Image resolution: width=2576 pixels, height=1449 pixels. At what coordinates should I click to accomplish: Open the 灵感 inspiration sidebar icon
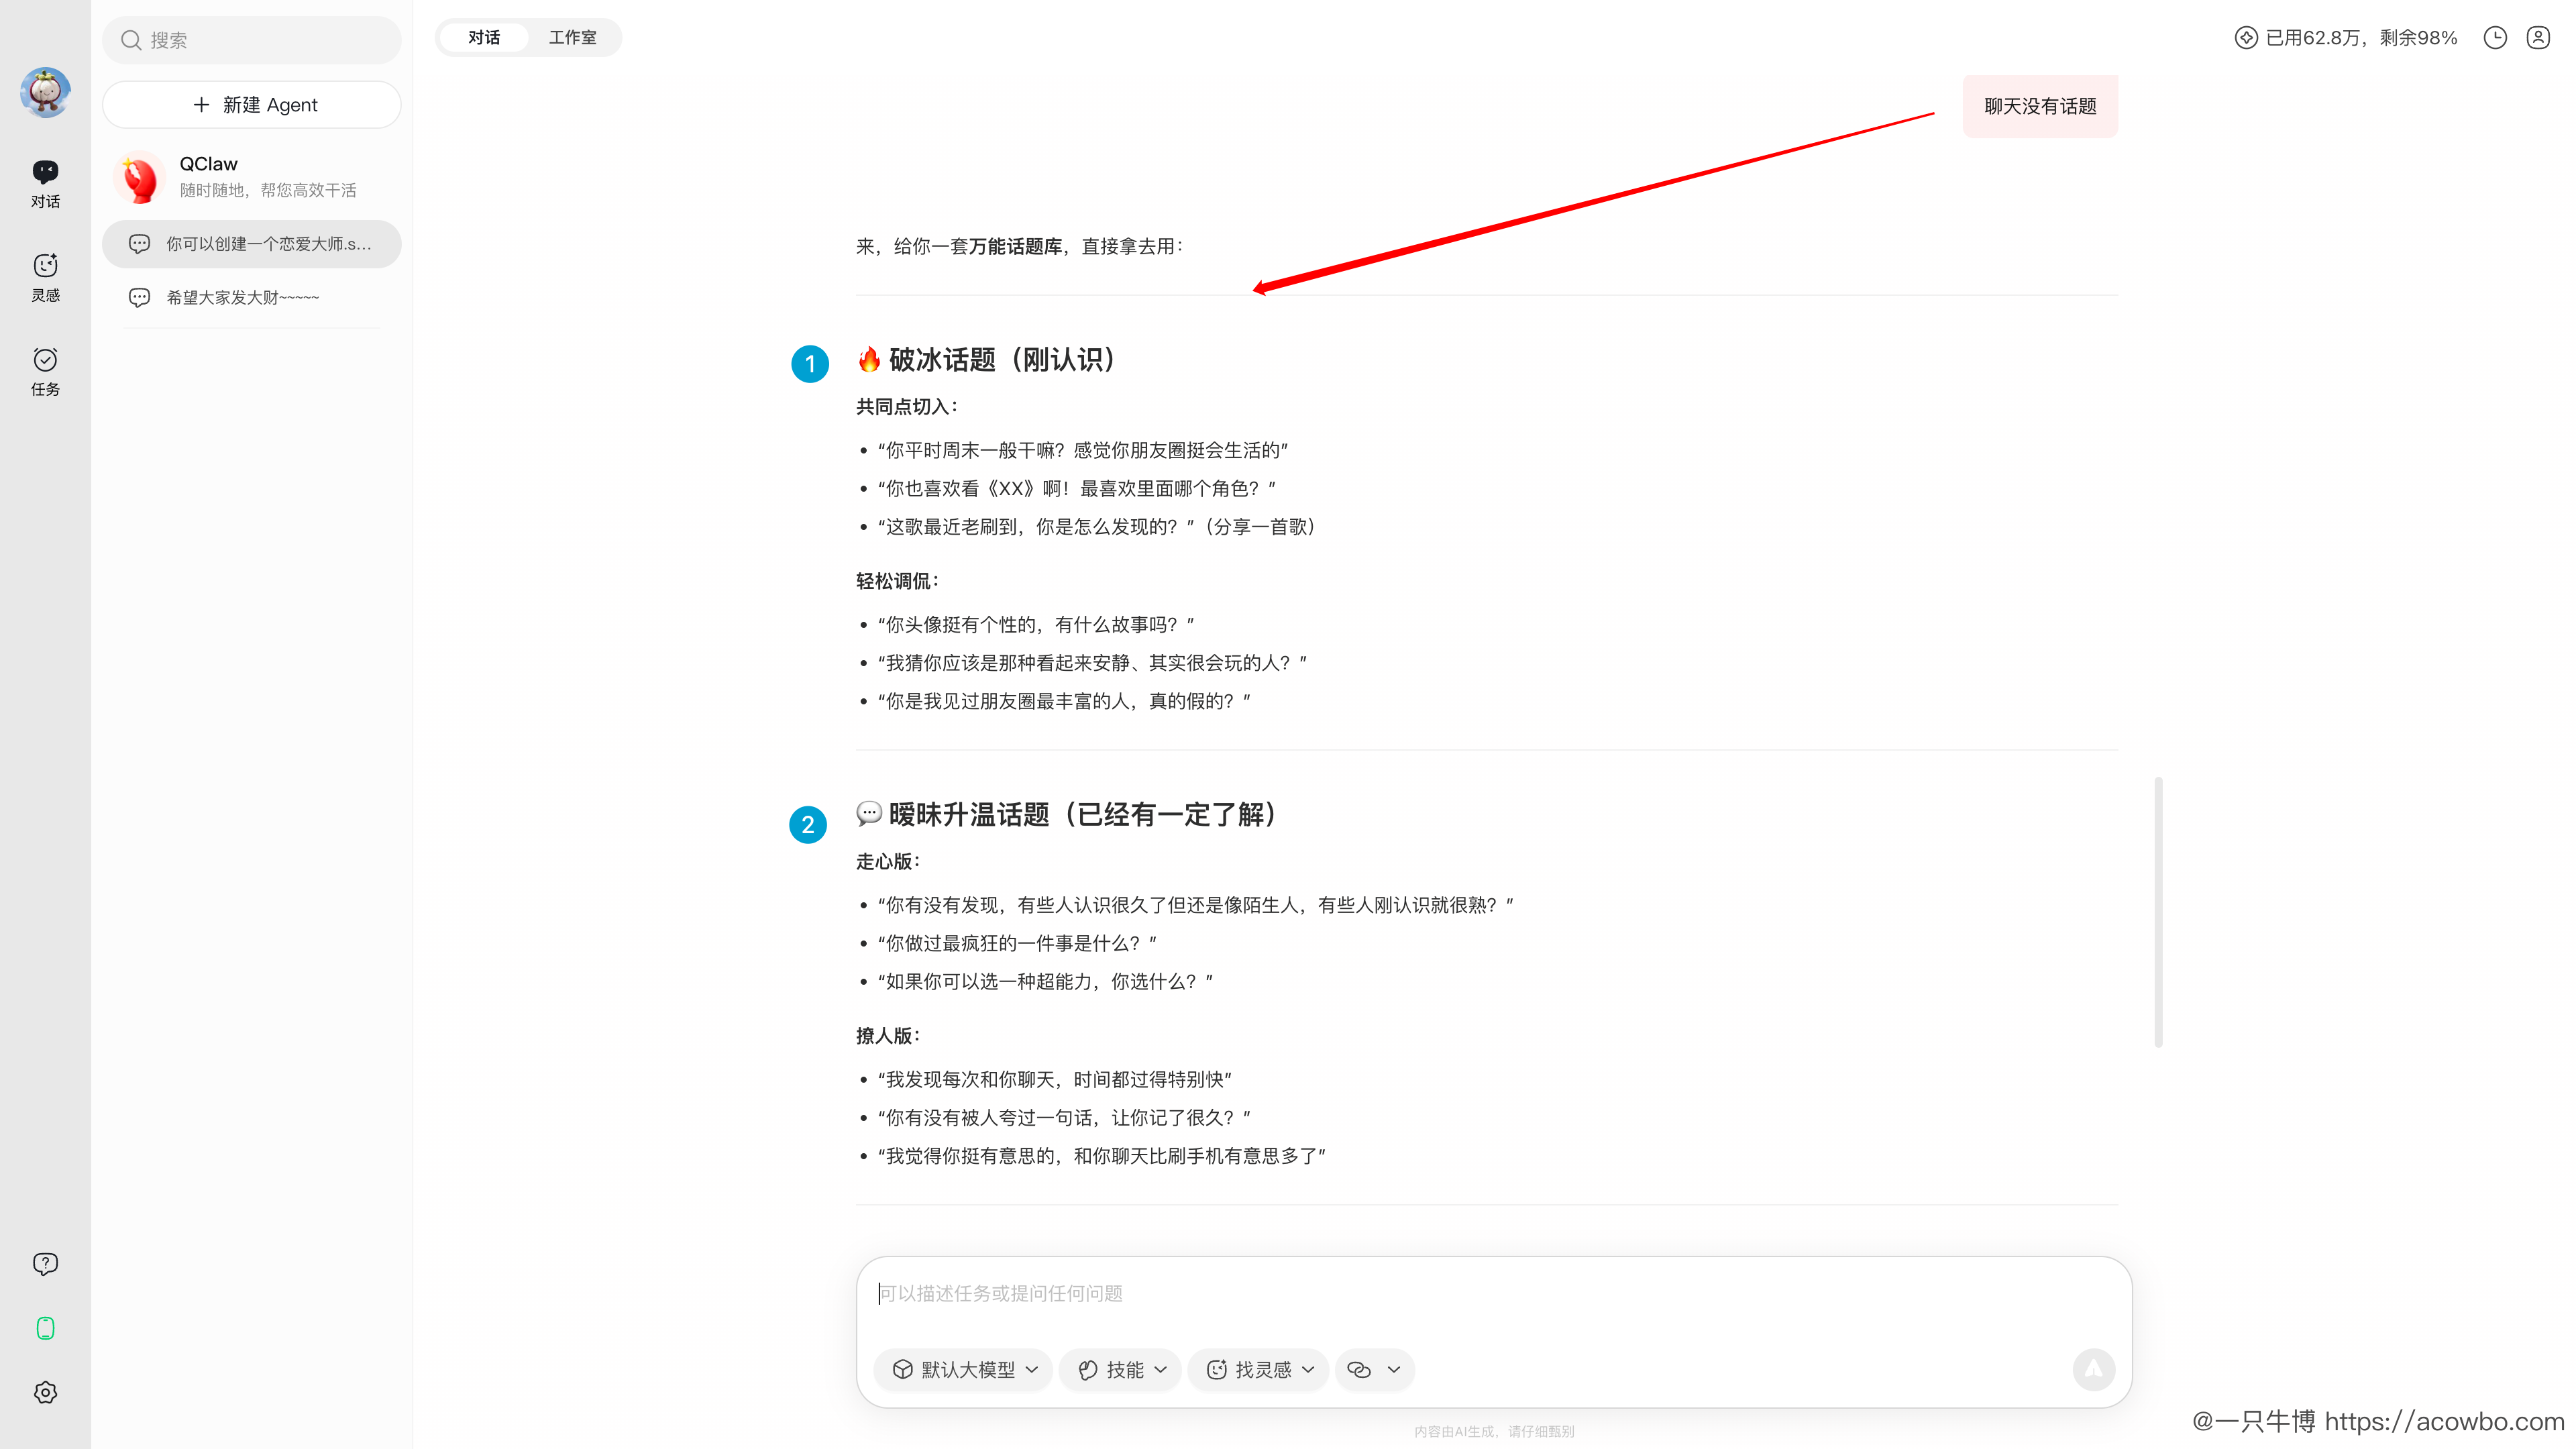point(45,276)
